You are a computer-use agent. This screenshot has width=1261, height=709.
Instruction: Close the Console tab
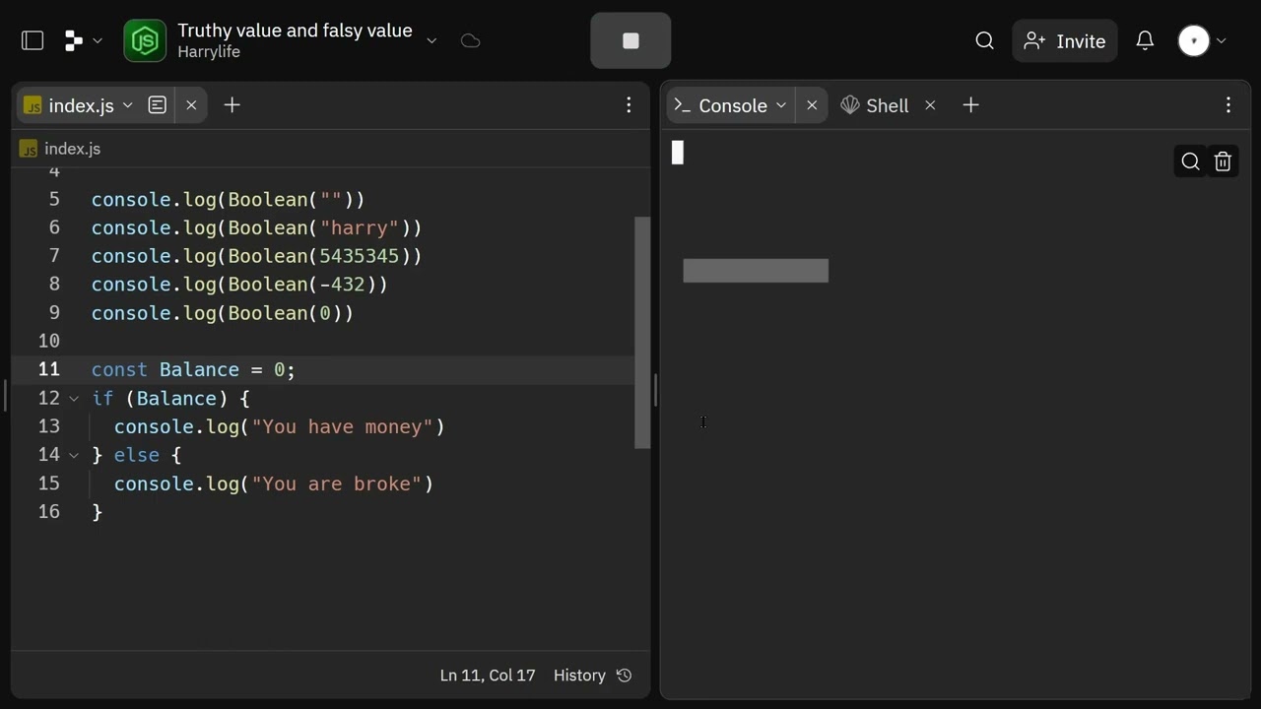tap(812, 105)
